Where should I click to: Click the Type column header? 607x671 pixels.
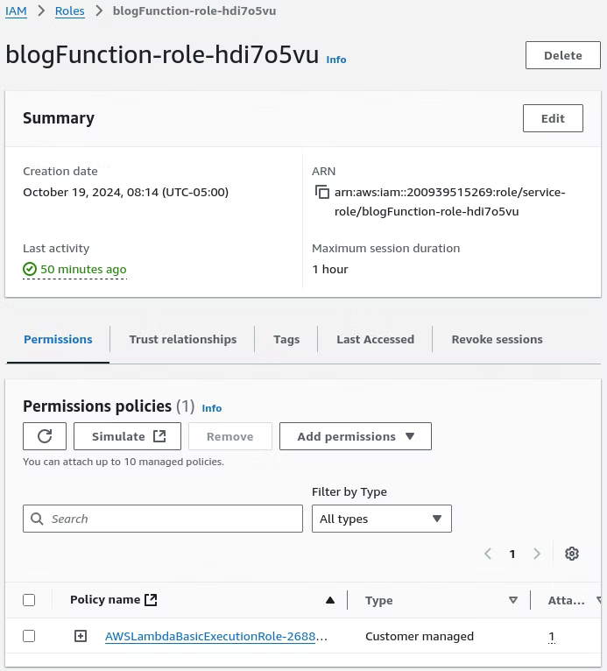click(379, 600)
